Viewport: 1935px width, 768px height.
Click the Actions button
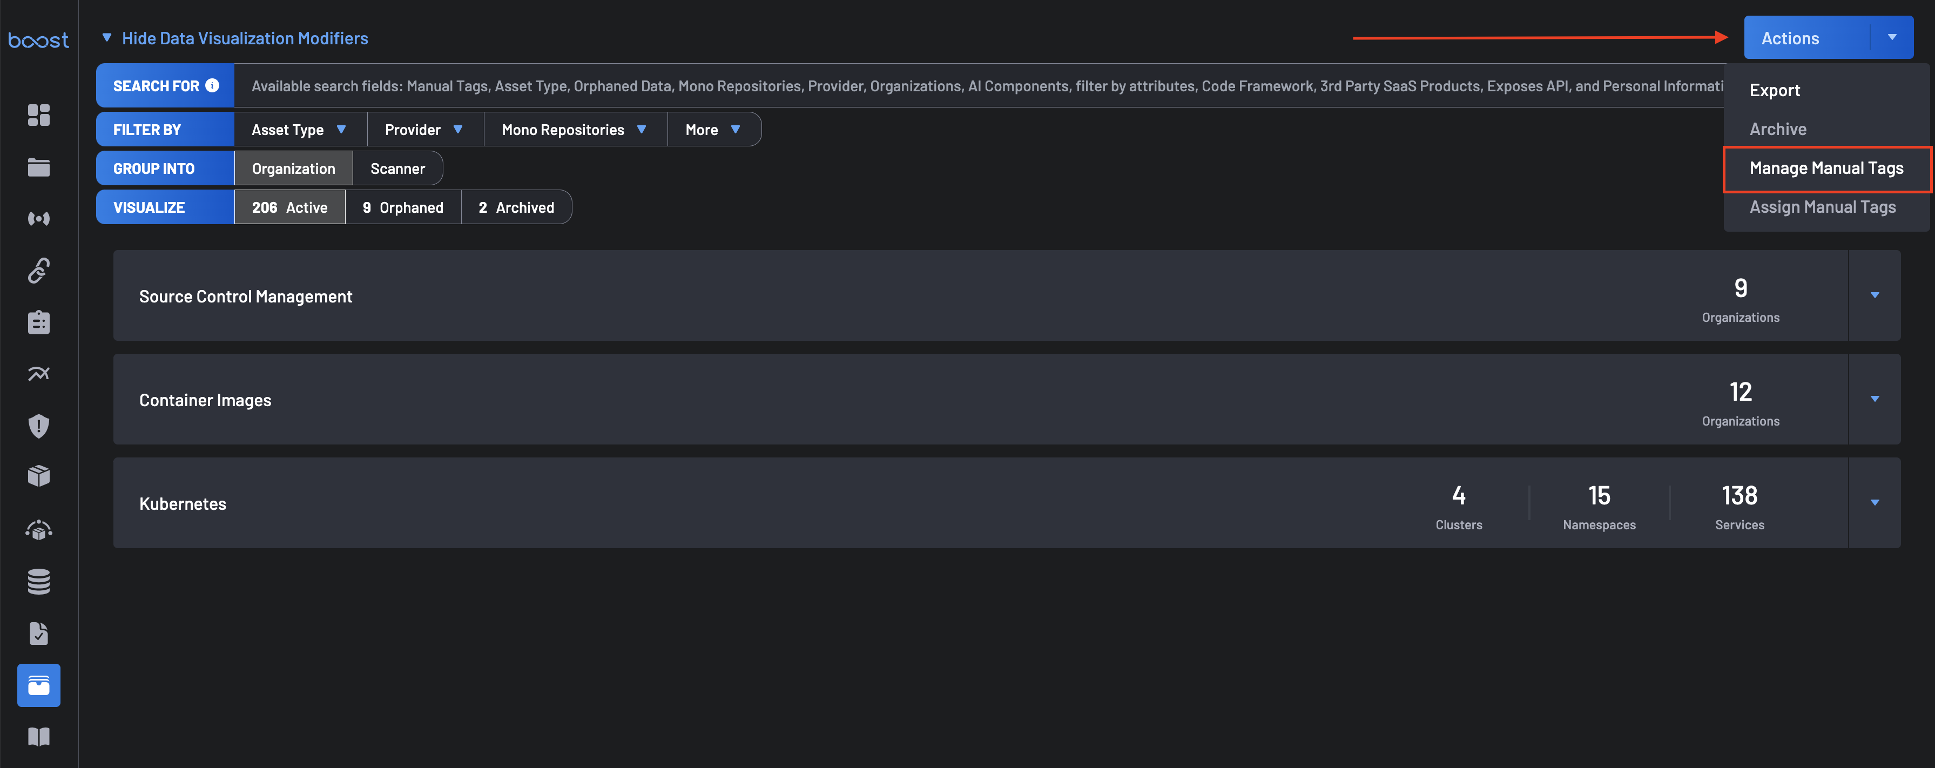[1806, 38]
